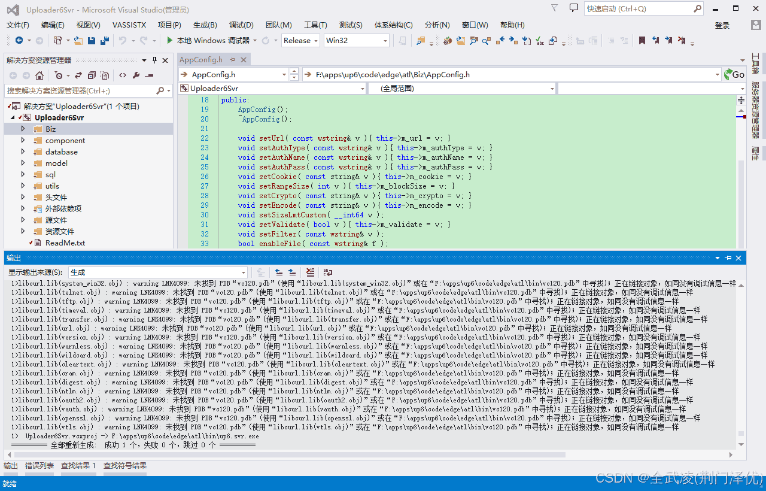Viewport: 766px width, 491px height.
Task: Switch to the 错误列表 tab
Action: tap(39, 466)
